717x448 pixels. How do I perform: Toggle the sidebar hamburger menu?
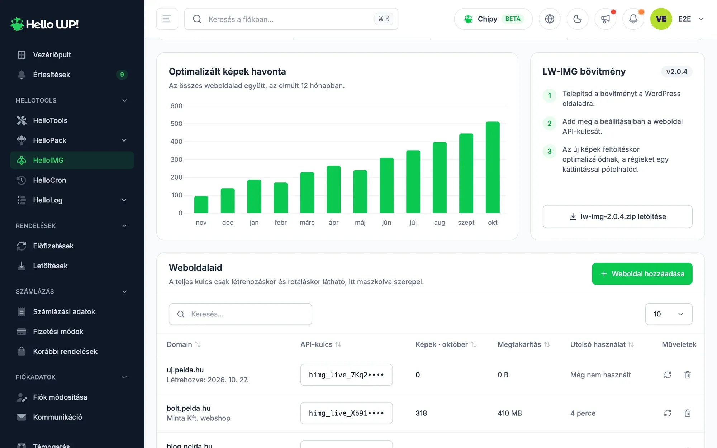tap(167, 19)
